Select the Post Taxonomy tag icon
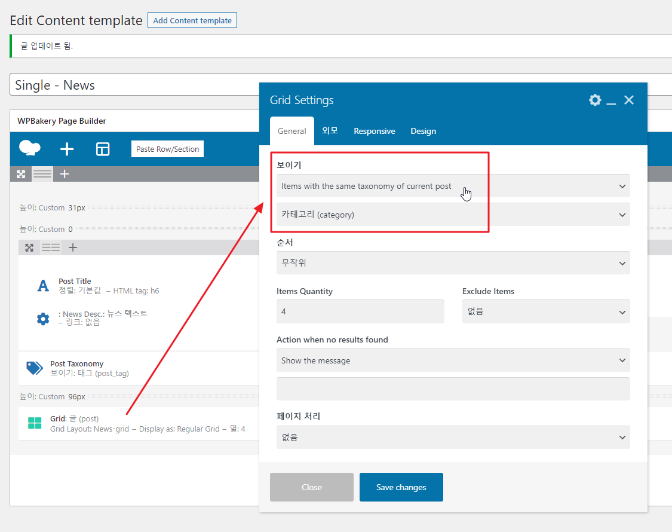The height and width of the screenshot is (532, 672). (34, 368)
